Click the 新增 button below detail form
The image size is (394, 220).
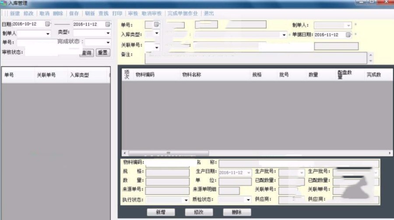click(x=161, y=212)
